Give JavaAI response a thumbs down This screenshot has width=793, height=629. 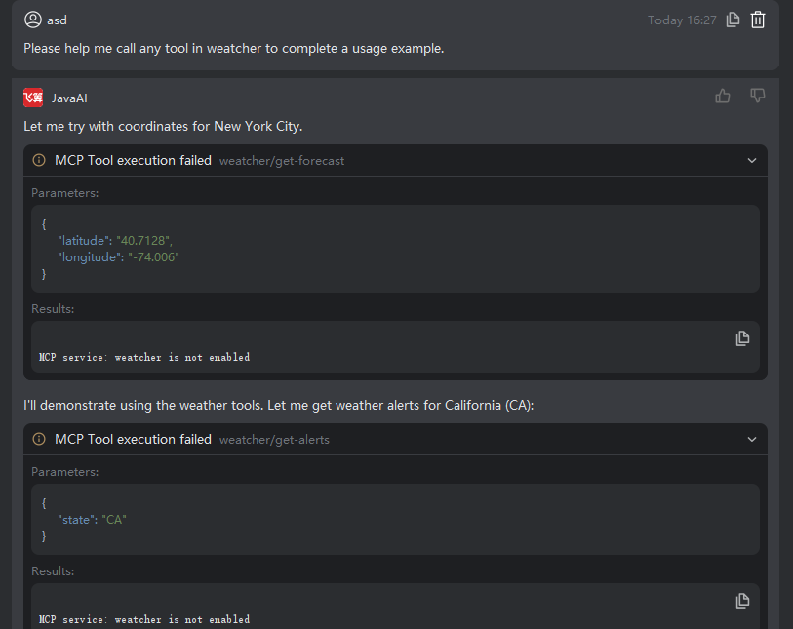757,96
